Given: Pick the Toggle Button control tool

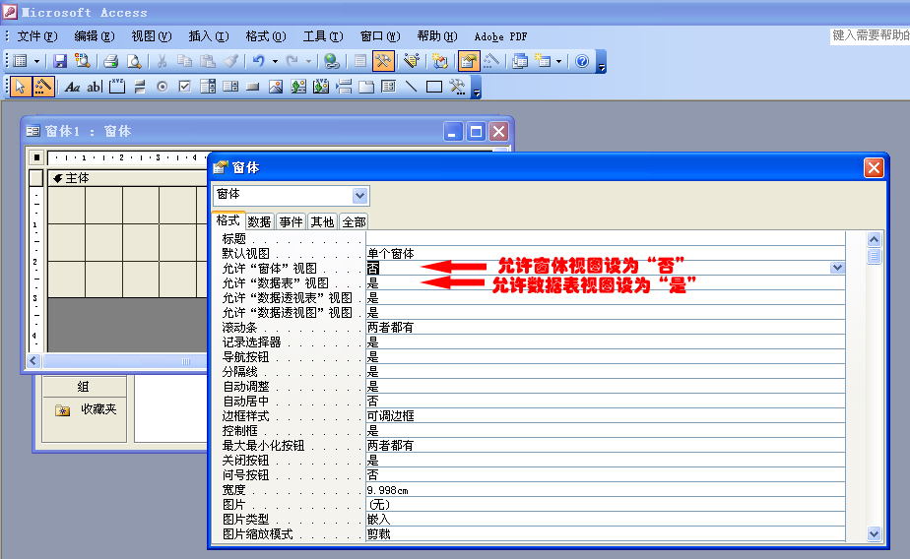Looking at the screenshot, I should [x=140, y=87].
